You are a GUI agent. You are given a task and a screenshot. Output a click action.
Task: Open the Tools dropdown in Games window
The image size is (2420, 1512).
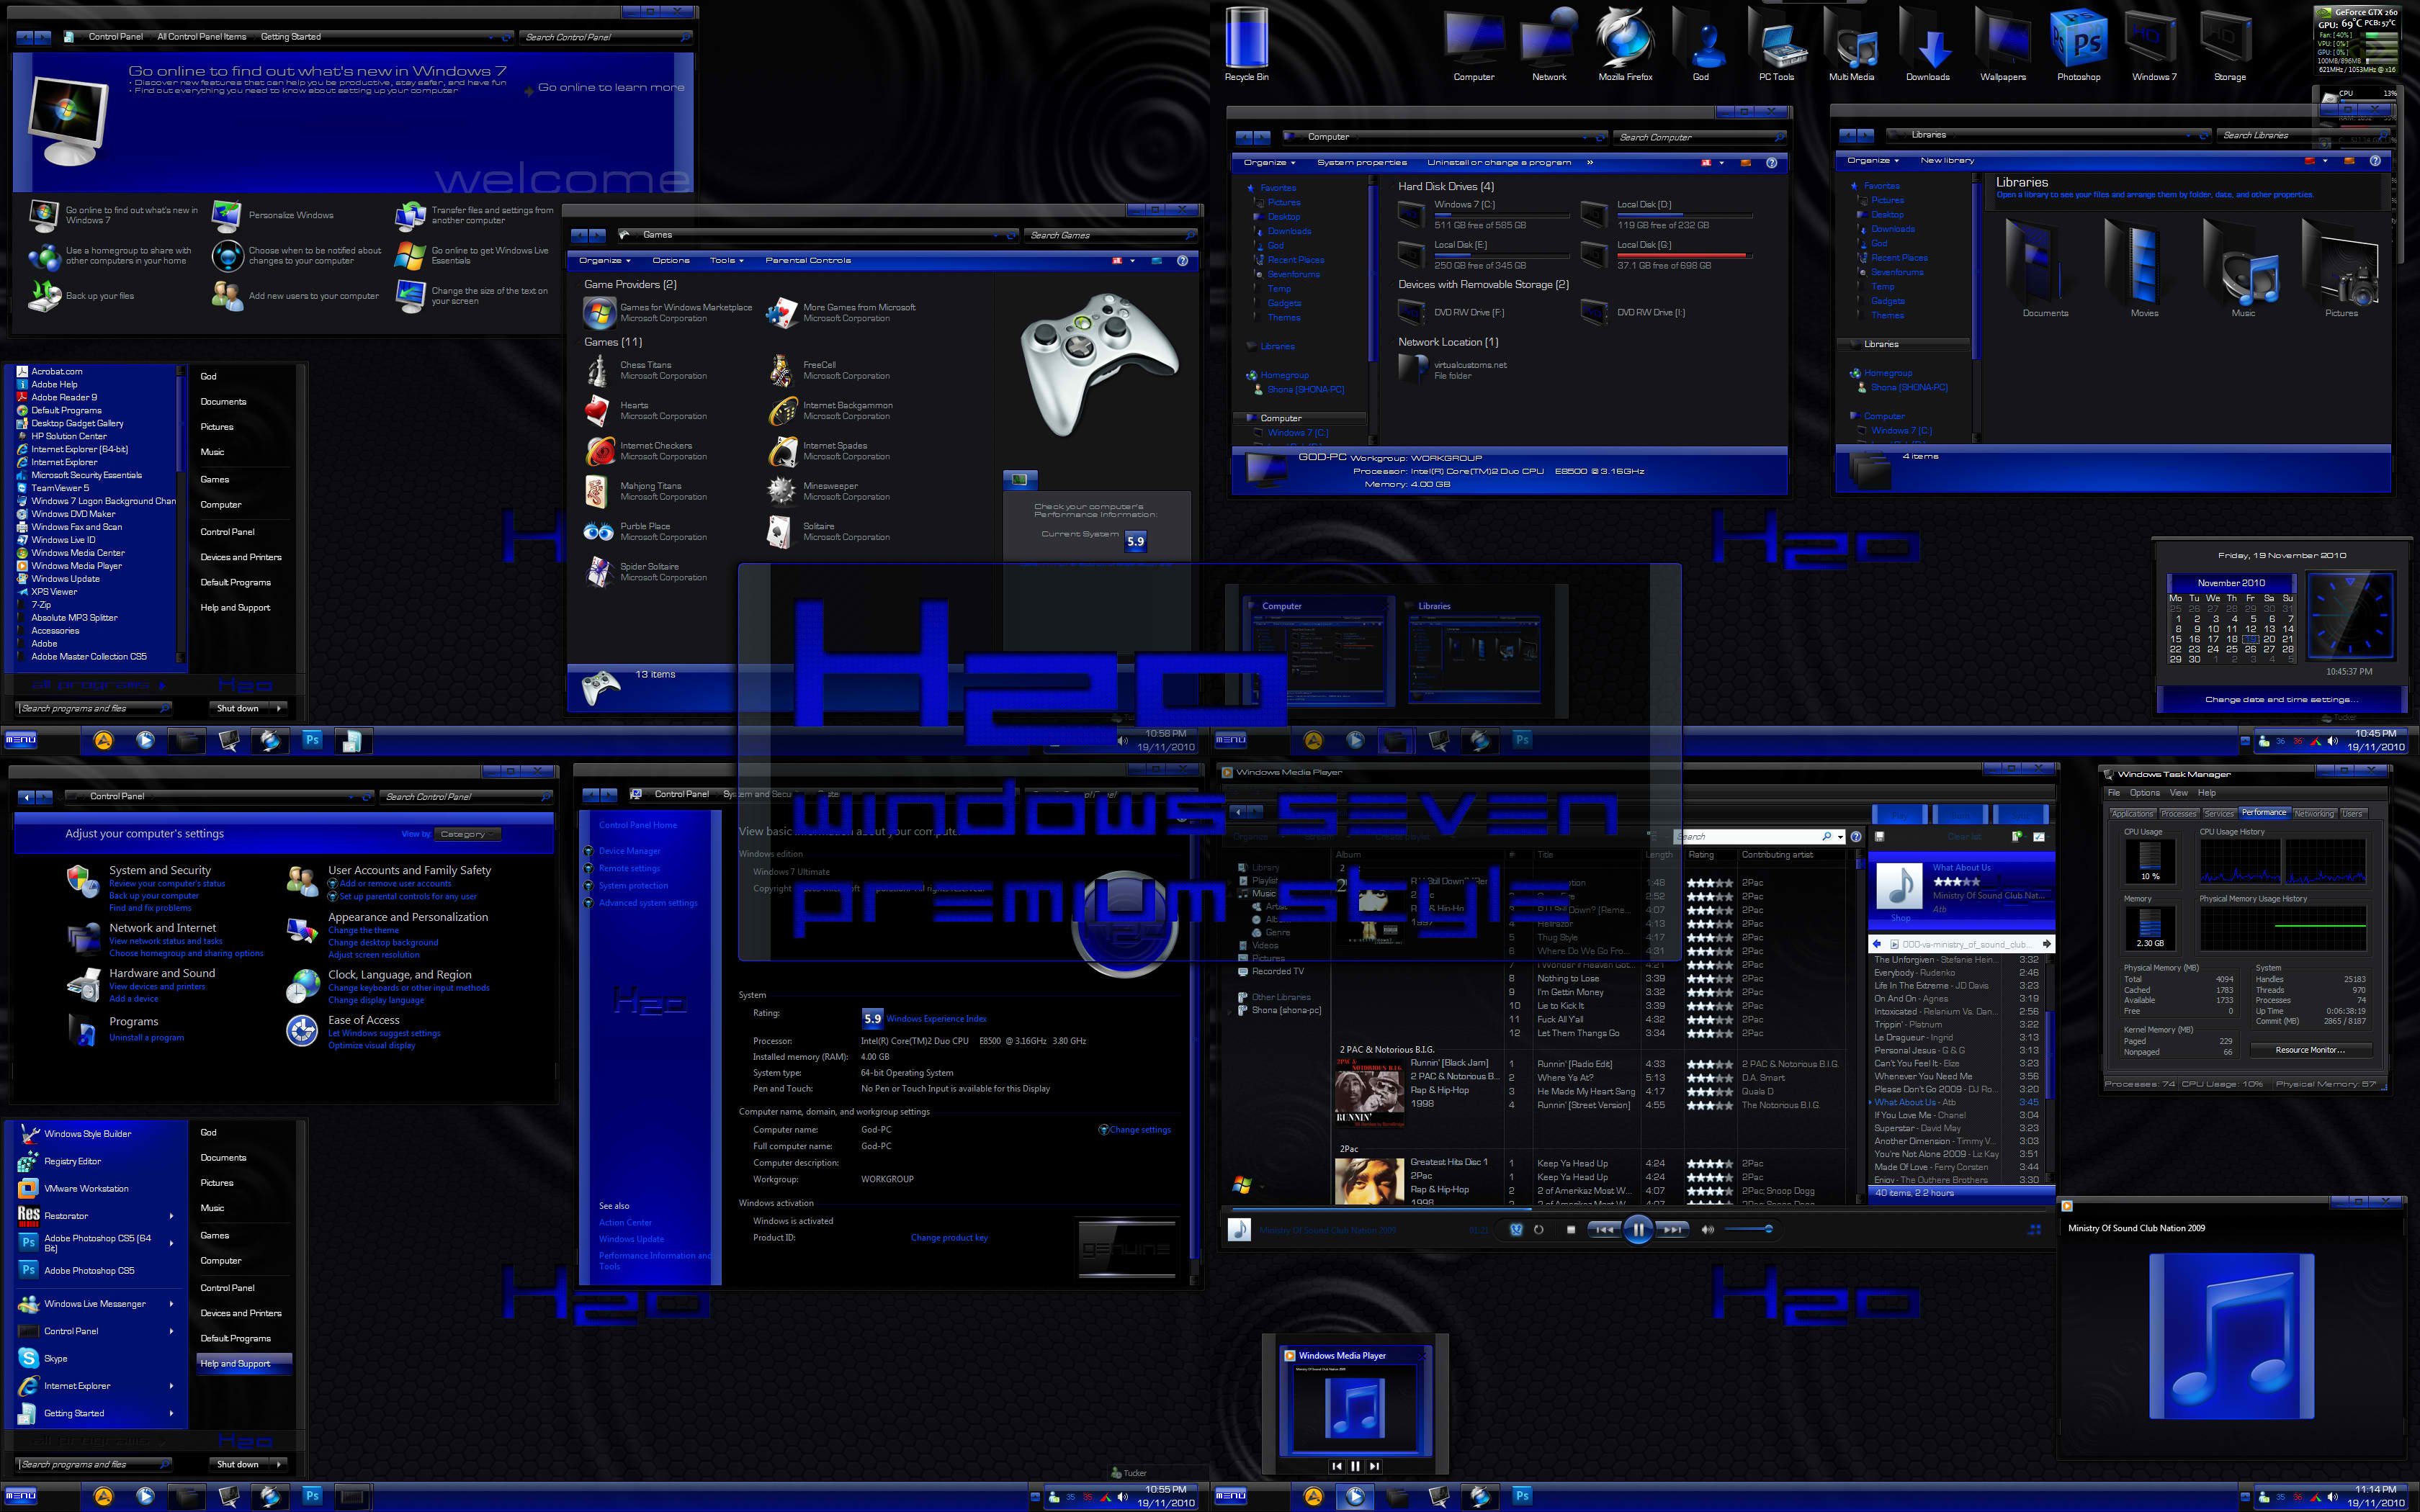(x=727, y=260)
